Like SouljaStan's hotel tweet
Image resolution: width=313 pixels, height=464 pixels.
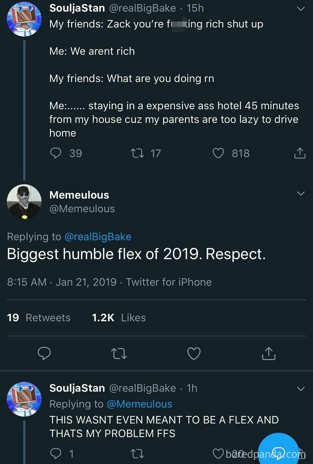click(x=218, y=153)
